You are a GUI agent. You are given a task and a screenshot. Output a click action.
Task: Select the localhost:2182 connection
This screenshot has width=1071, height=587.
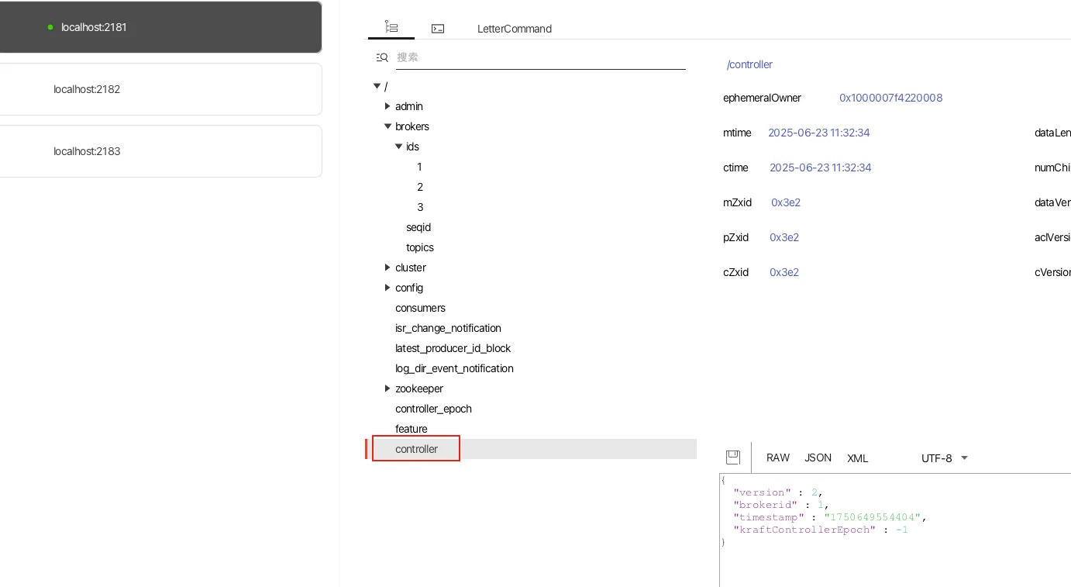(x=160, y=89)
